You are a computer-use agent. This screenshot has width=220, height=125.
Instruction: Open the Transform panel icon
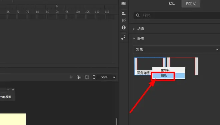[x=123, y=20]
